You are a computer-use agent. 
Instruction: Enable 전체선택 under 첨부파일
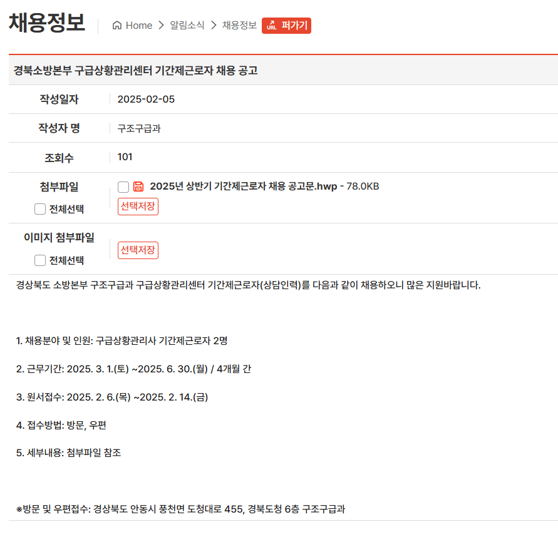(40, 209)
